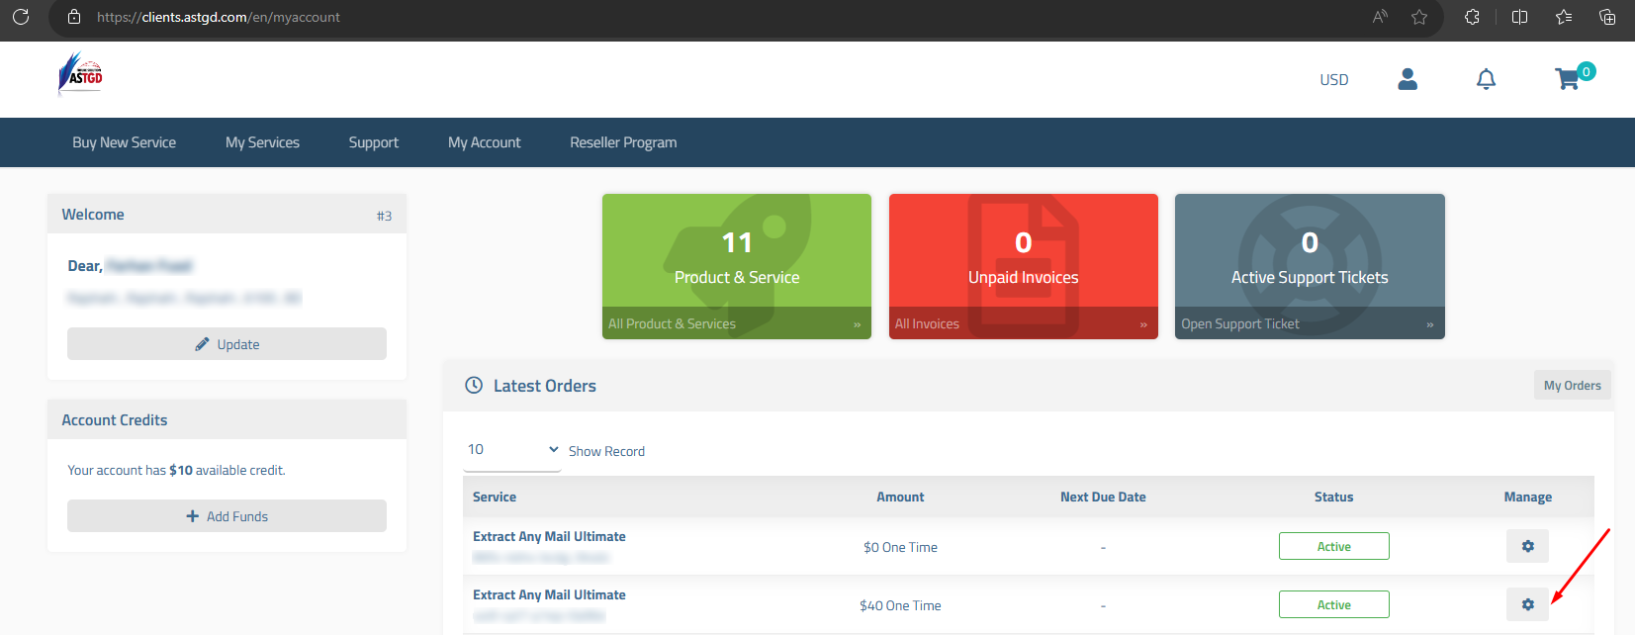Click the Manage column header
The image size is (1635, 635).
click(x=1527, y=498)
